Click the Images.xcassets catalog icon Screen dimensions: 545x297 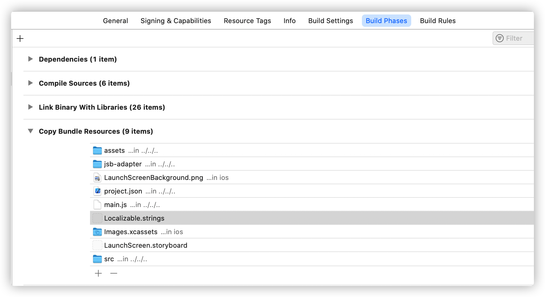[x=97, y=232]
